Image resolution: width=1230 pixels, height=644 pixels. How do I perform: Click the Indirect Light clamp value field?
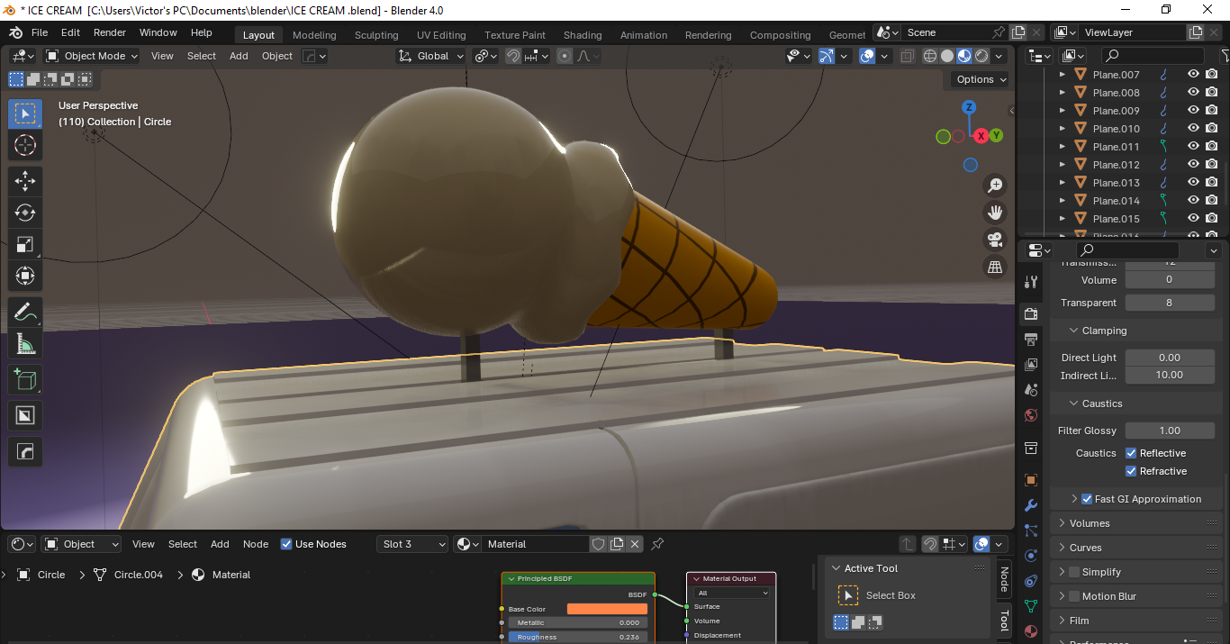(1170, 376)
